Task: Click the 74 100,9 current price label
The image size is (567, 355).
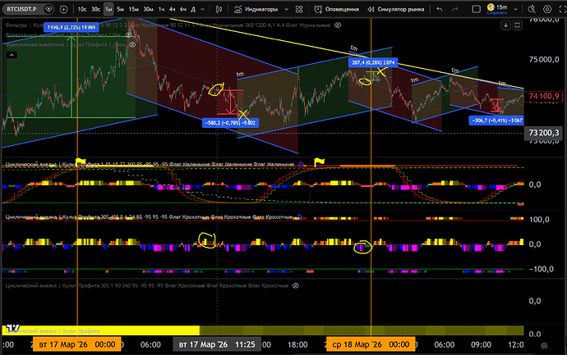Action: (544, 96)
